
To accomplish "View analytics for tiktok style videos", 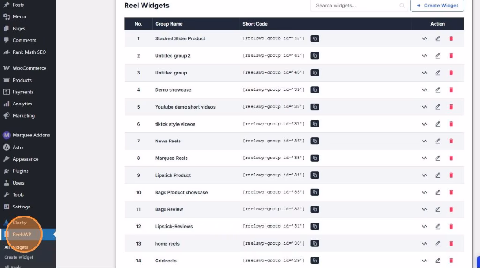I will (x=425, y=124).
